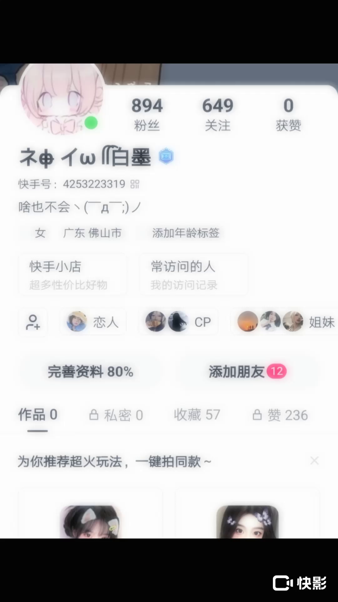
Task: Open the 恋人 relationship chip
Action: pos(93,322)
